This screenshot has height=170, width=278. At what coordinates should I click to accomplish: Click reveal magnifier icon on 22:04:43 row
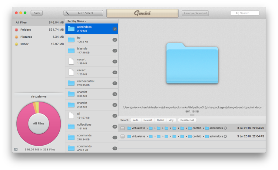point(225,136)
